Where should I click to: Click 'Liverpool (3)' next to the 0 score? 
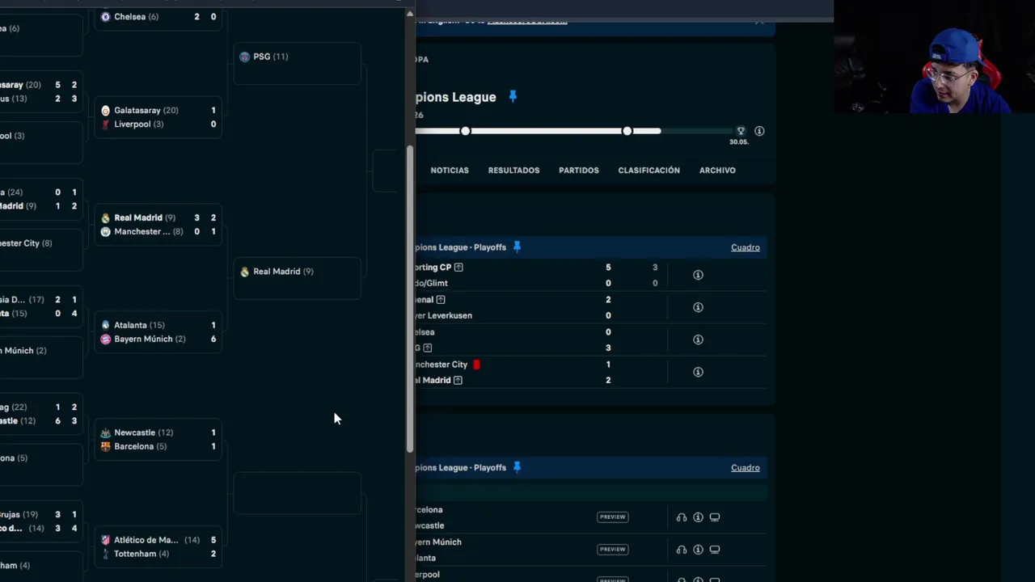coord(138,124)
